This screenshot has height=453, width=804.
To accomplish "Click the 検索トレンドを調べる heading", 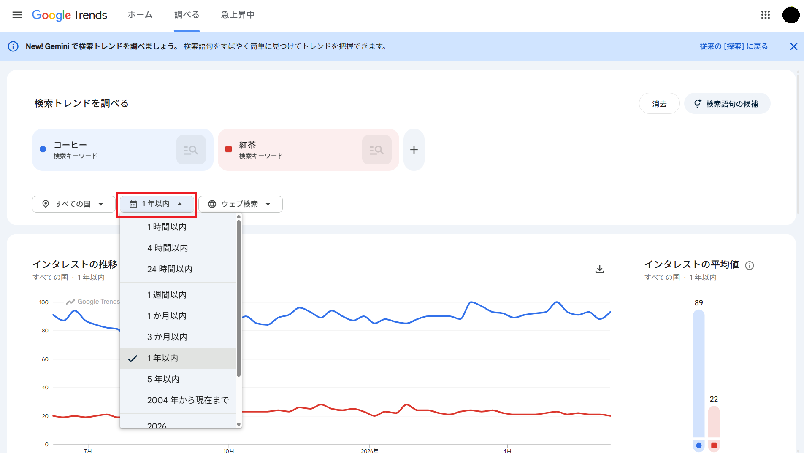I will point(81,103).
